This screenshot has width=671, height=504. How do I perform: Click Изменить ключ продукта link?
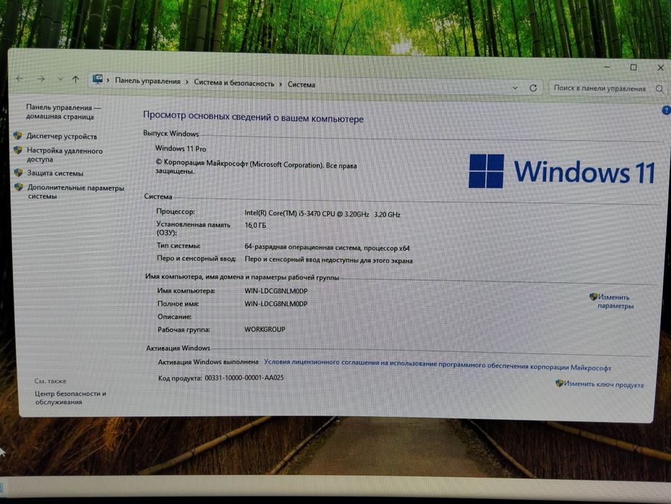604,384
